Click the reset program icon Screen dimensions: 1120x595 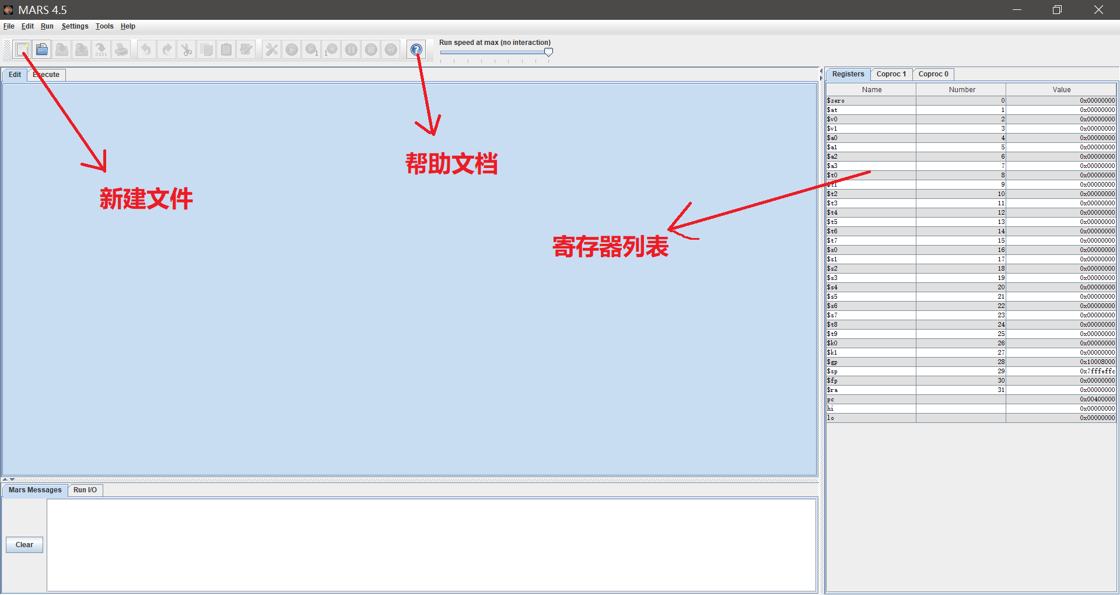click(x=391, y=50)
